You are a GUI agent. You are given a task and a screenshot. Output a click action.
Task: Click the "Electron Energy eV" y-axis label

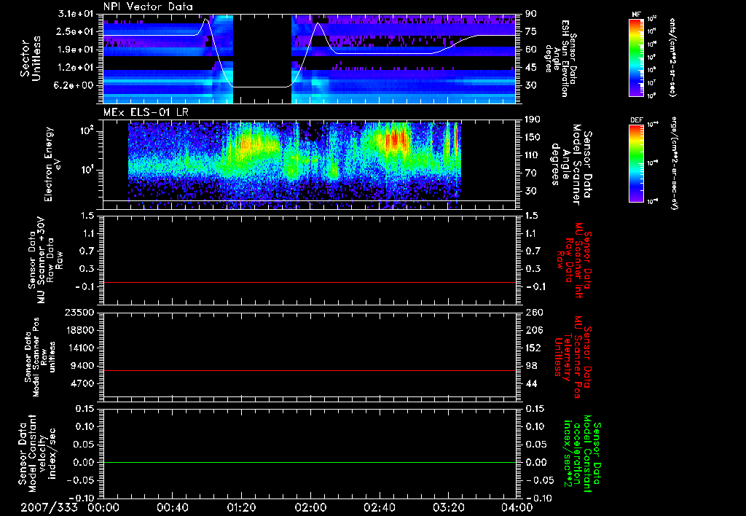pyautogui.click(x=52, y=164)
